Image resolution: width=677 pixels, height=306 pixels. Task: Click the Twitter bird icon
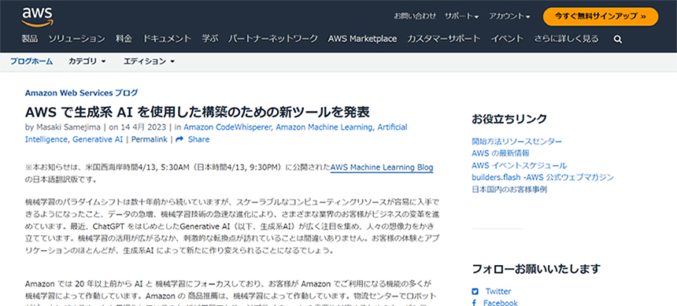point(475,291)
